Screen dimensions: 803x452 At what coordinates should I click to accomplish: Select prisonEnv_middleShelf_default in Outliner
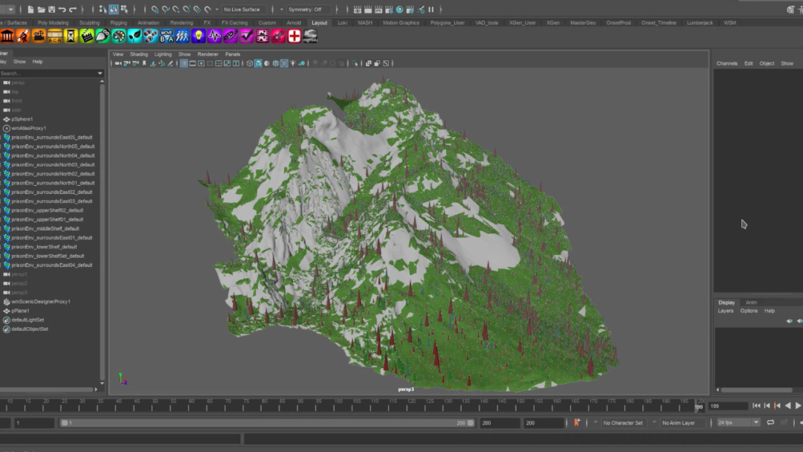tap(45, 228)
